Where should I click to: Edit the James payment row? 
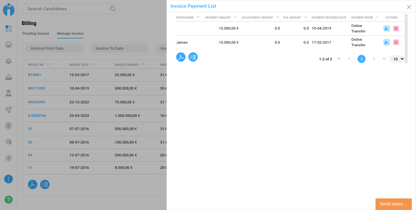pos(386,42)
